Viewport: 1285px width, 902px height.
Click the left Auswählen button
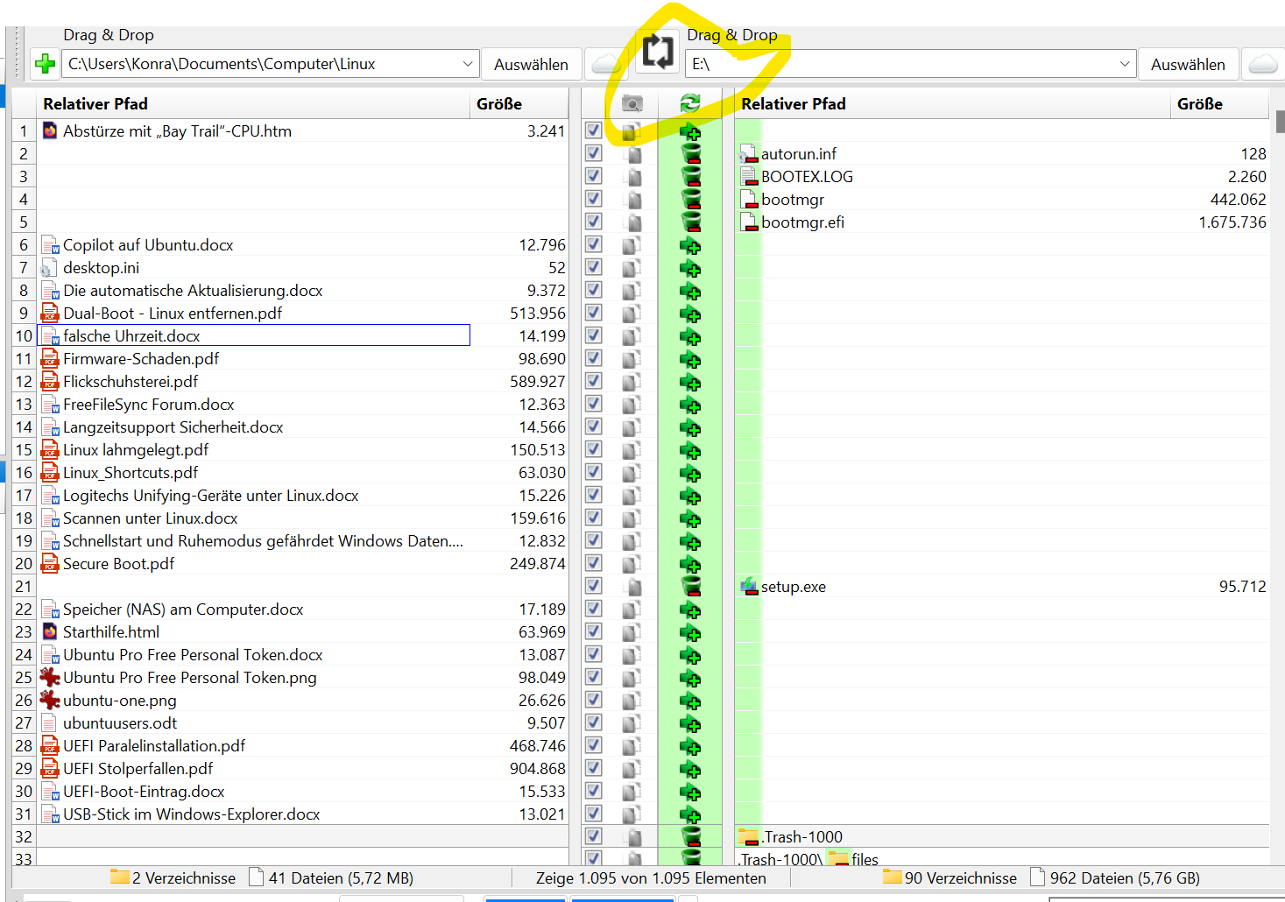531,64
